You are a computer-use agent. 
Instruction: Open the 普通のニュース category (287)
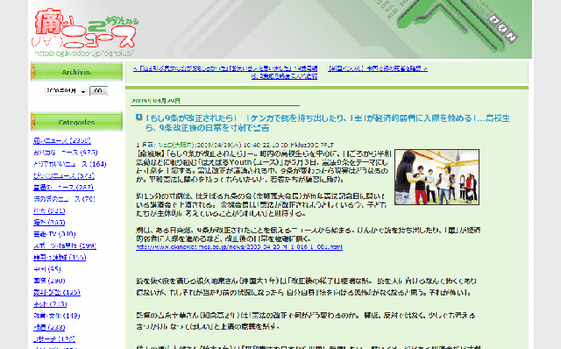tap(63, 187)
